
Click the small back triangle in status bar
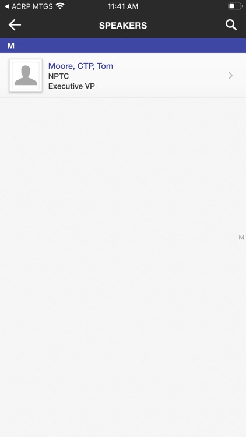7,6
